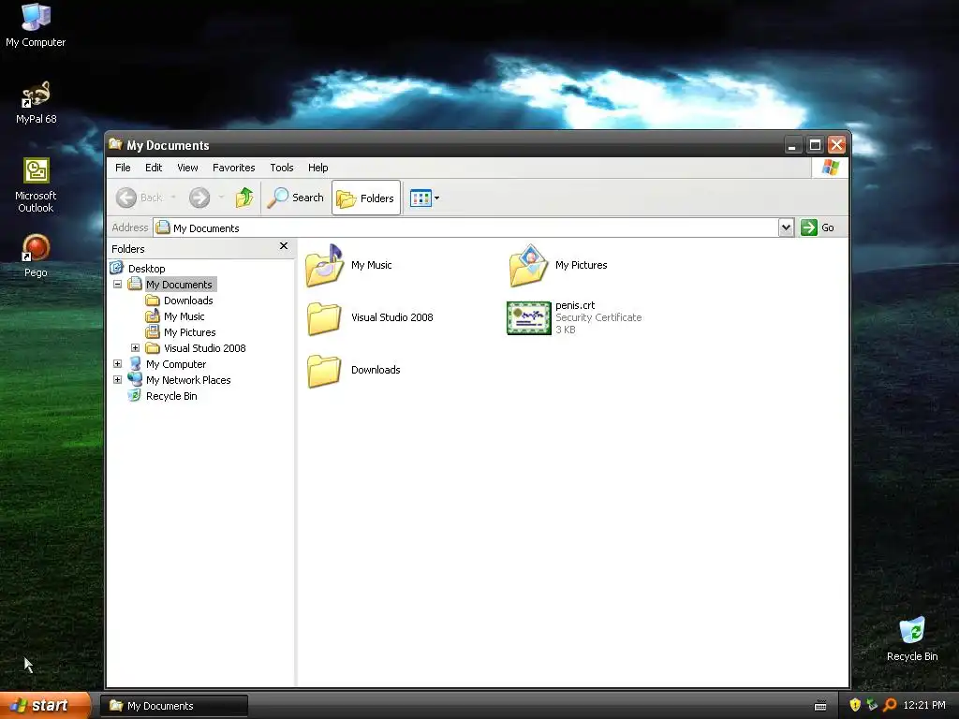Image resolution: width=959 pixels, height=719 pixels.
Task: Select the security certificate file icon
Action: point(528,318)
